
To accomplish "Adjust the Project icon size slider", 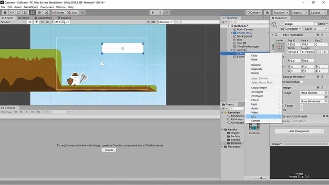I will (261, 178).
